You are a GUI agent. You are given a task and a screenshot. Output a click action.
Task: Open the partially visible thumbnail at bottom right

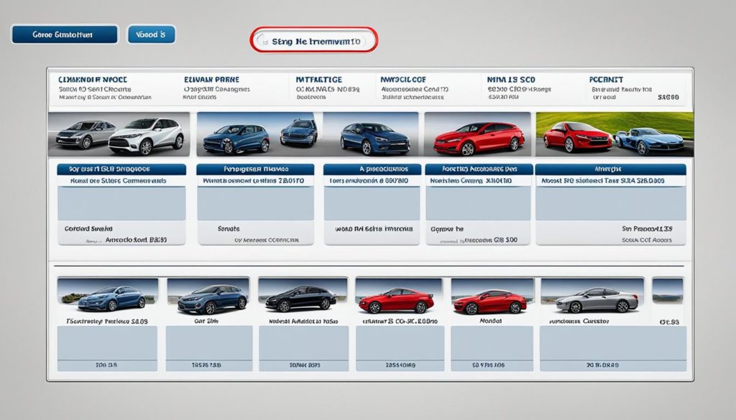pos(667,291)
